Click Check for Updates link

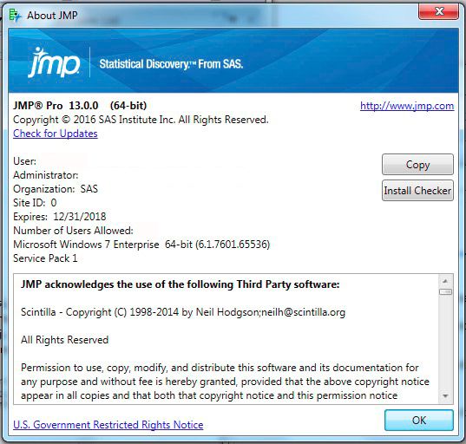(x=56, y=134)
